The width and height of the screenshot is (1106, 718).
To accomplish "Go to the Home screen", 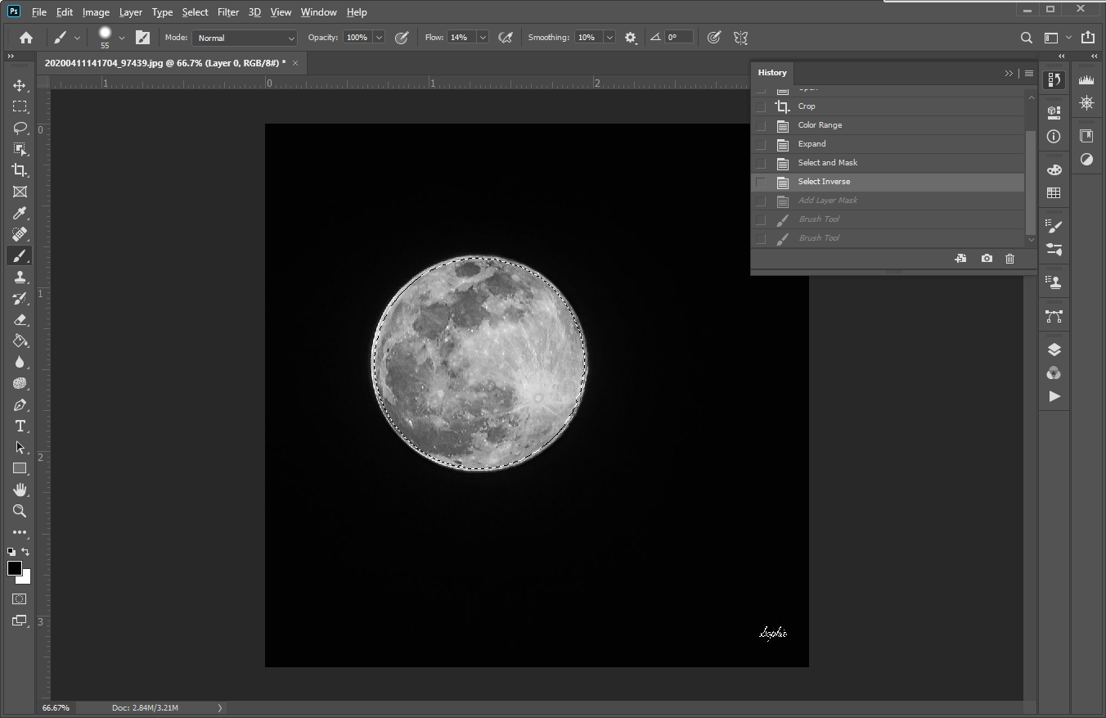I will coord(26,38).
